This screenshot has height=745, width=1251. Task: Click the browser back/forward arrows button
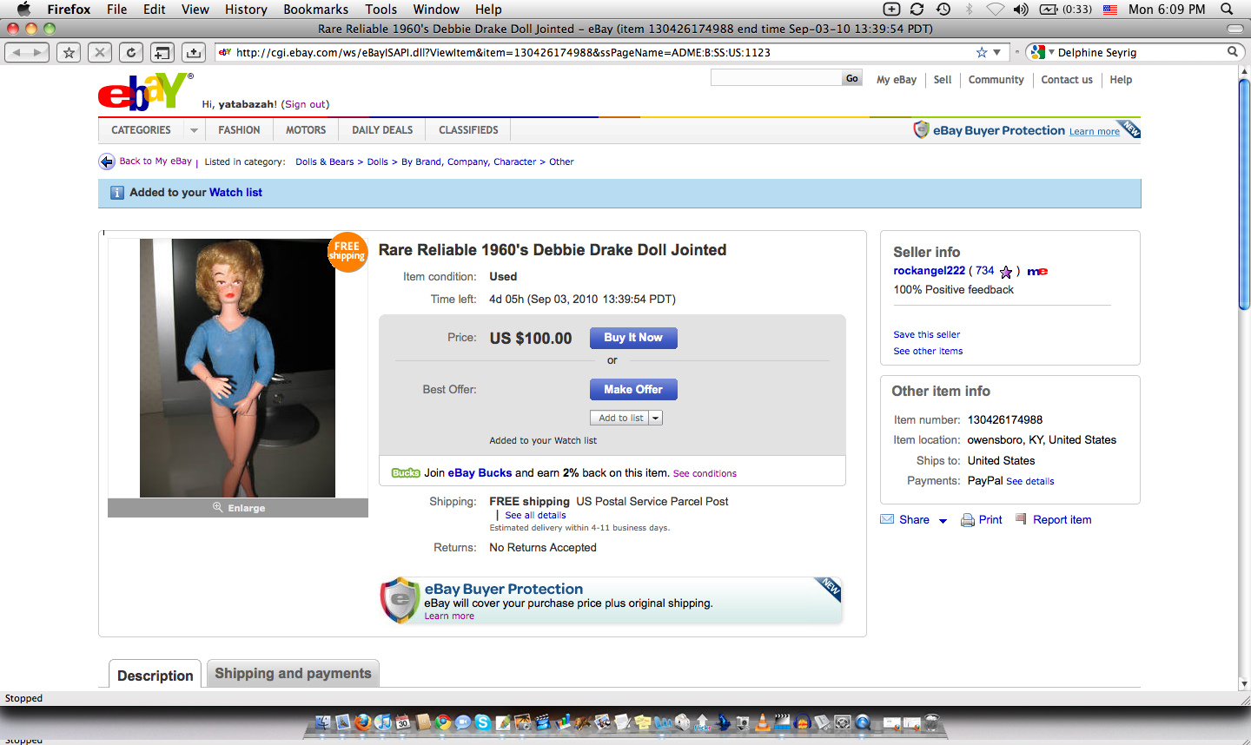[x=27, y=52]
